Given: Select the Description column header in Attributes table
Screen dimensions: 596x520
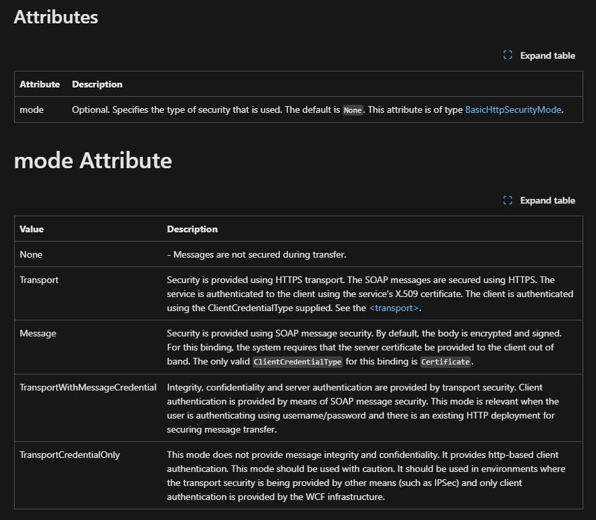Looking at the screenshot, I should point(97,84).
